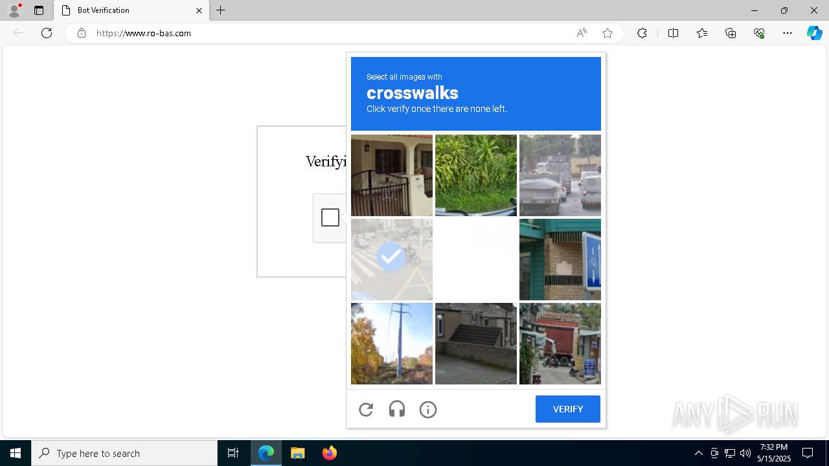The height and width of the screenshot is (466, 829).
Task: Turn on Read aloud in the address bar
Action: [x=582, y=33]
